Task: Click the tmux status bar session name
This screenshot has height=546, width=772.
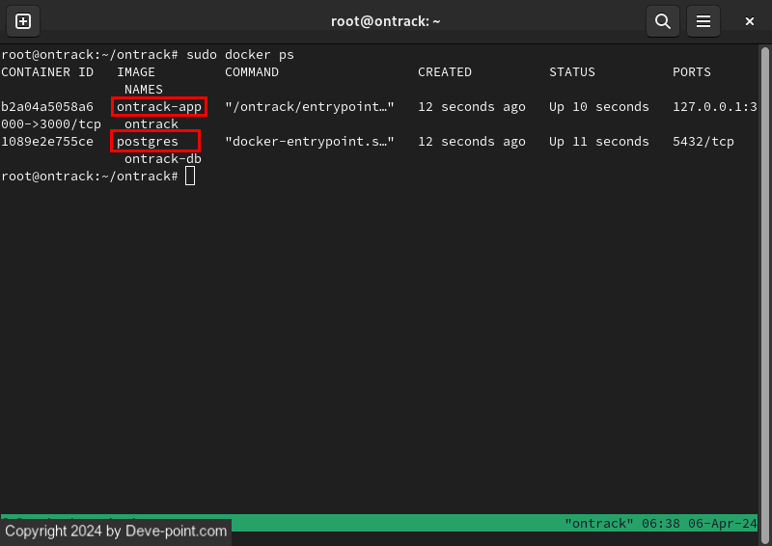Action: 598,524
